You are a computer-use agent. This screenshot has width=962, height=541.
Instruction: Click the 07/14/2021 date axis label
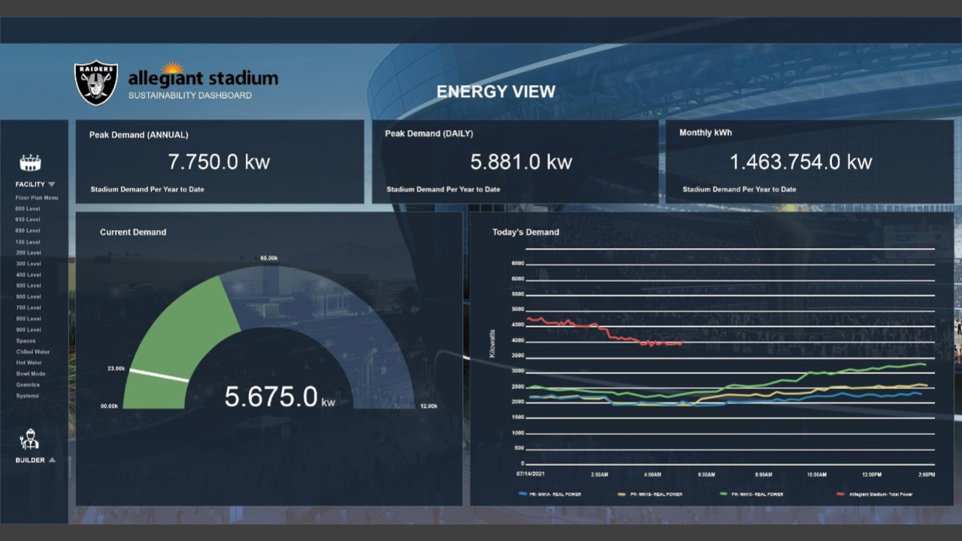[x=531, y=475]
